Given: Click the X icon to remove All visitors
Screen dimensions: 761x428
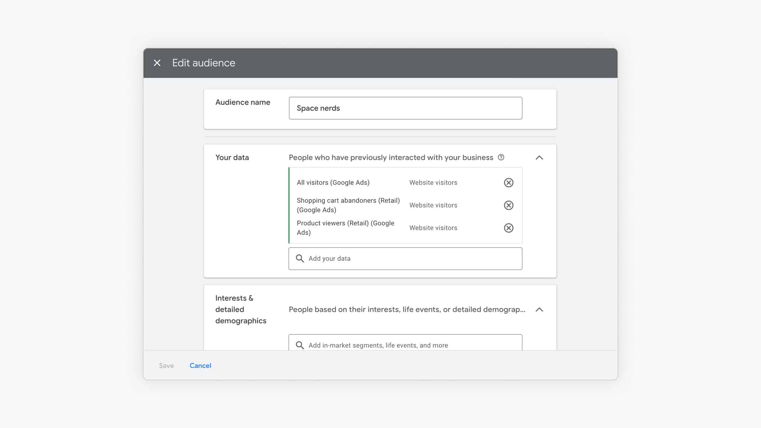Looking at the screenshot, I should tap(509, 182).
